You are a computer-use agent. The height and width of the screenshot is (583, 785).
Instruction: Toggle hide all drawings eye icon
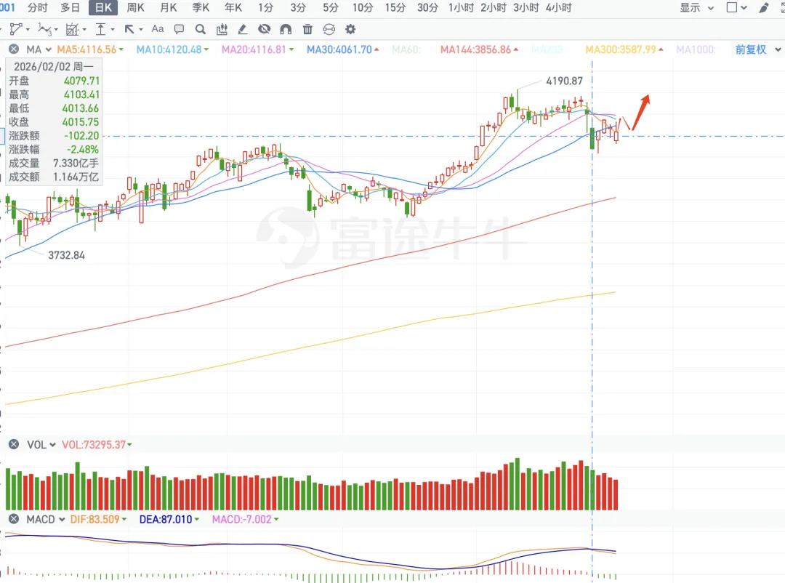pos(265,29)
